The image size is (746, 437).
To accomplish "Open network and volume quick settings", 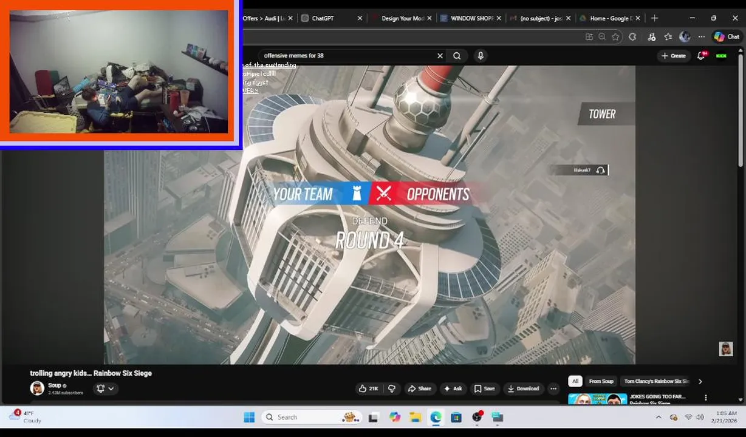I will pos(694,417).
